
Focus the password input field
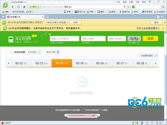click(x=93, y=38)
